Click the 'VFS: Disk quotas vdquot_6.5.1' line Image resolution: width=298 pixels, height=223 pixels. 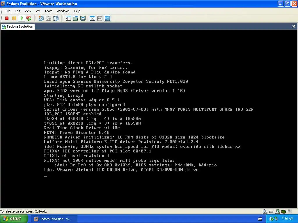82,100
